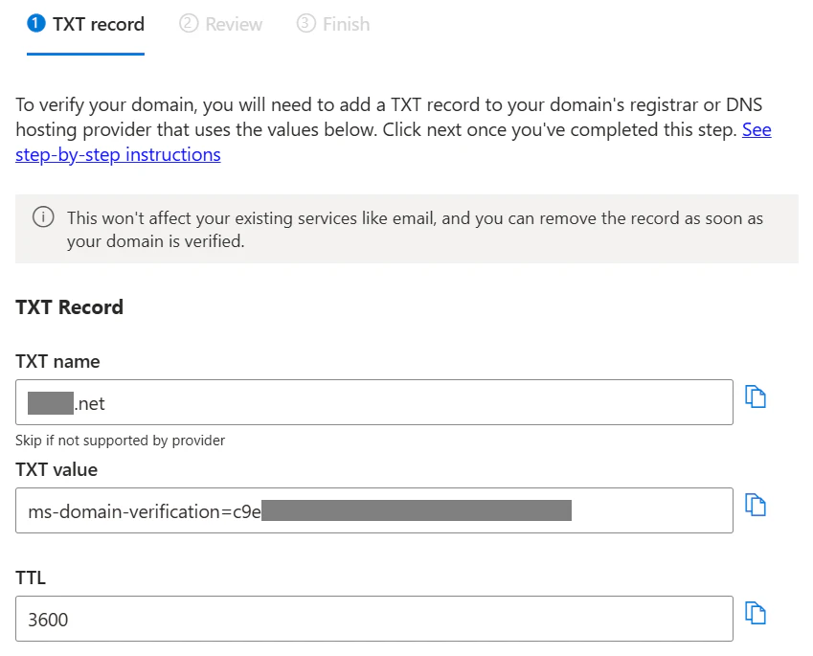Screen dimensions: 813x656
Task: Click the step 2 number circle
Action: click(x=189, y=24)
